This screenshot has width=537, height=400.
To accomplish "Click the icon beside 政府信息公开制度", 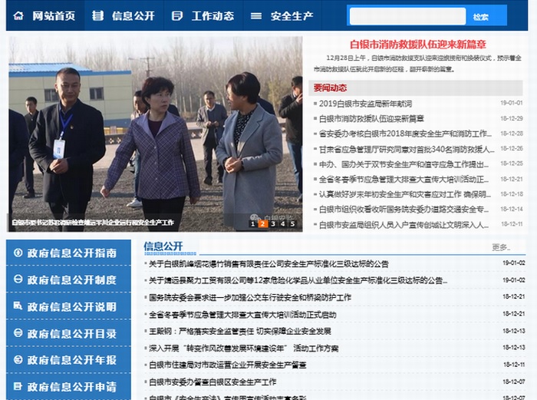I will click(18, 279).
